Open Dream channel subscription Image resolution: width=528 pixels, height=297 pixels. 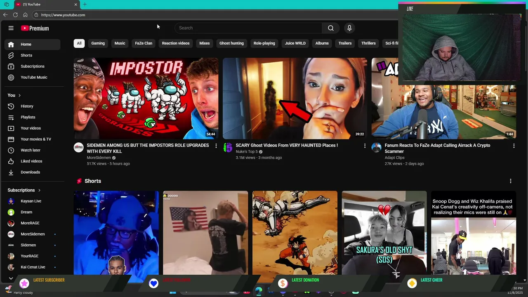pos(33,212)
